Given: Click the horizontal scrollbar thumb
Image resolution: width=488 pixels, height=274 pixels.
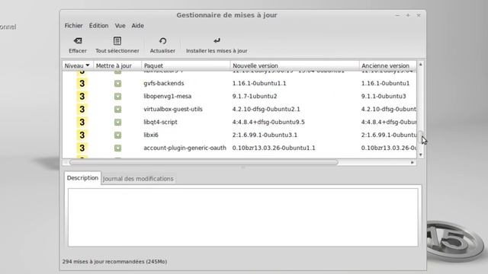Looking at the screenshot, I should 204,162.
